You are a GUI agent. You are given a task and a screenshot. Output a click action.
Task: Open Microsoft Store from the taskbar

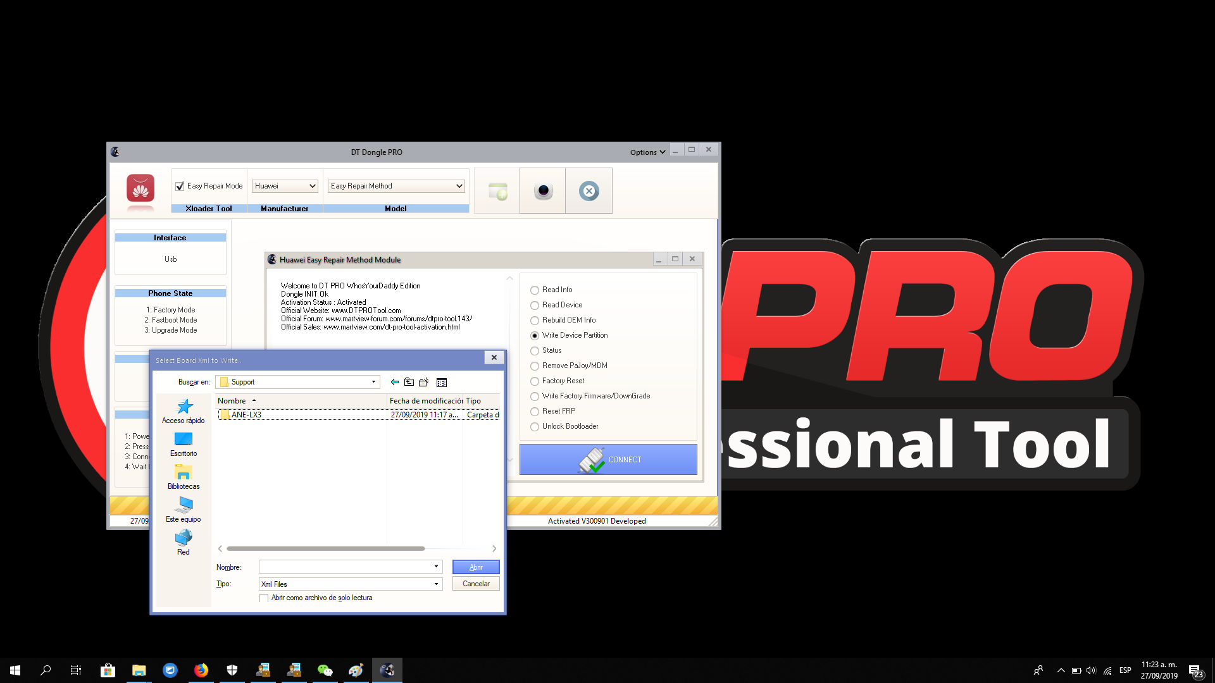coord(108,670)
